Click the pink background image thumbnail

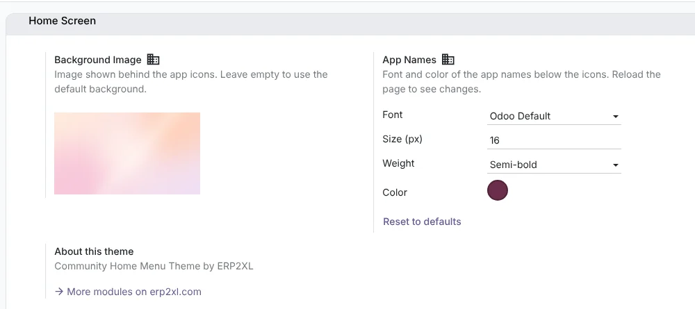pos(127,153)
